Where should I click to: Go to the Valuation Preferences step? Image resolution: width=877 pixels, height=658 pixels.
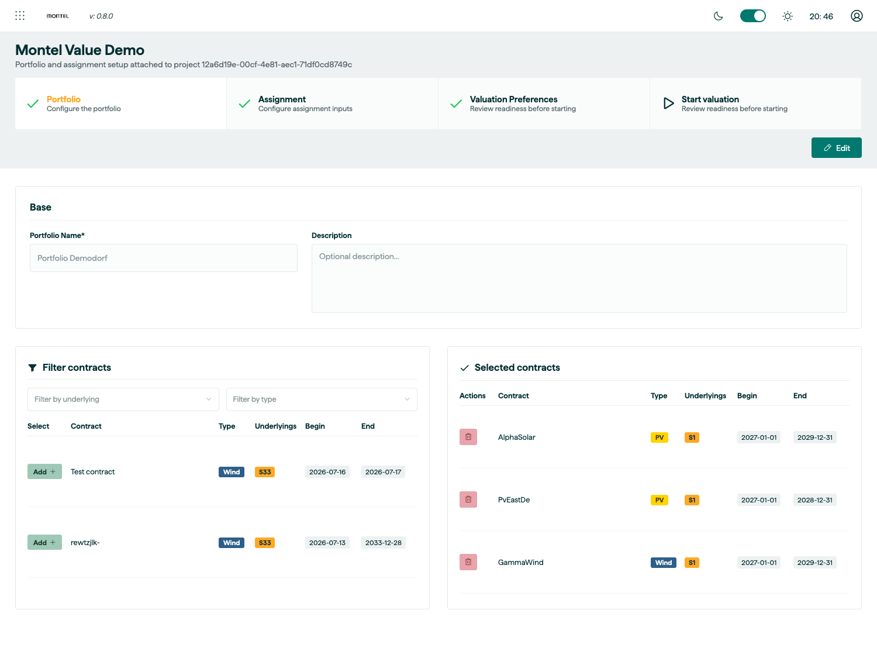pyautogui.click(x=544, y=104)
